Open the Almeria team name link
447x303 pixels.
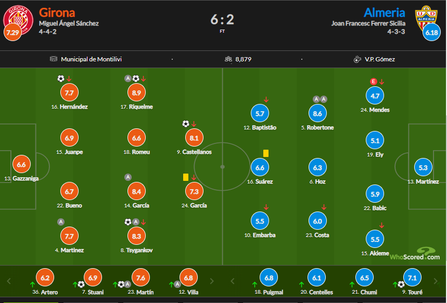384,12
